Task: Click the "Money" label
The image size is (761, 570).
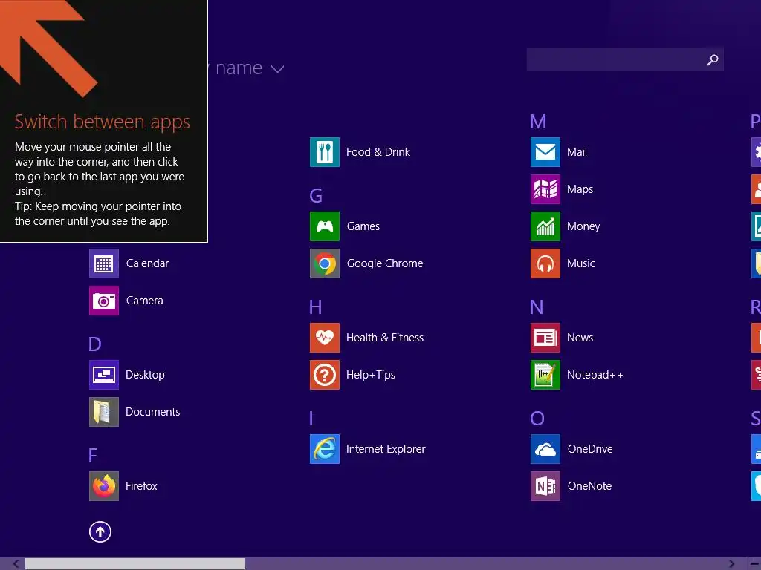Action: pyautogui.click(x=583, y=226)
